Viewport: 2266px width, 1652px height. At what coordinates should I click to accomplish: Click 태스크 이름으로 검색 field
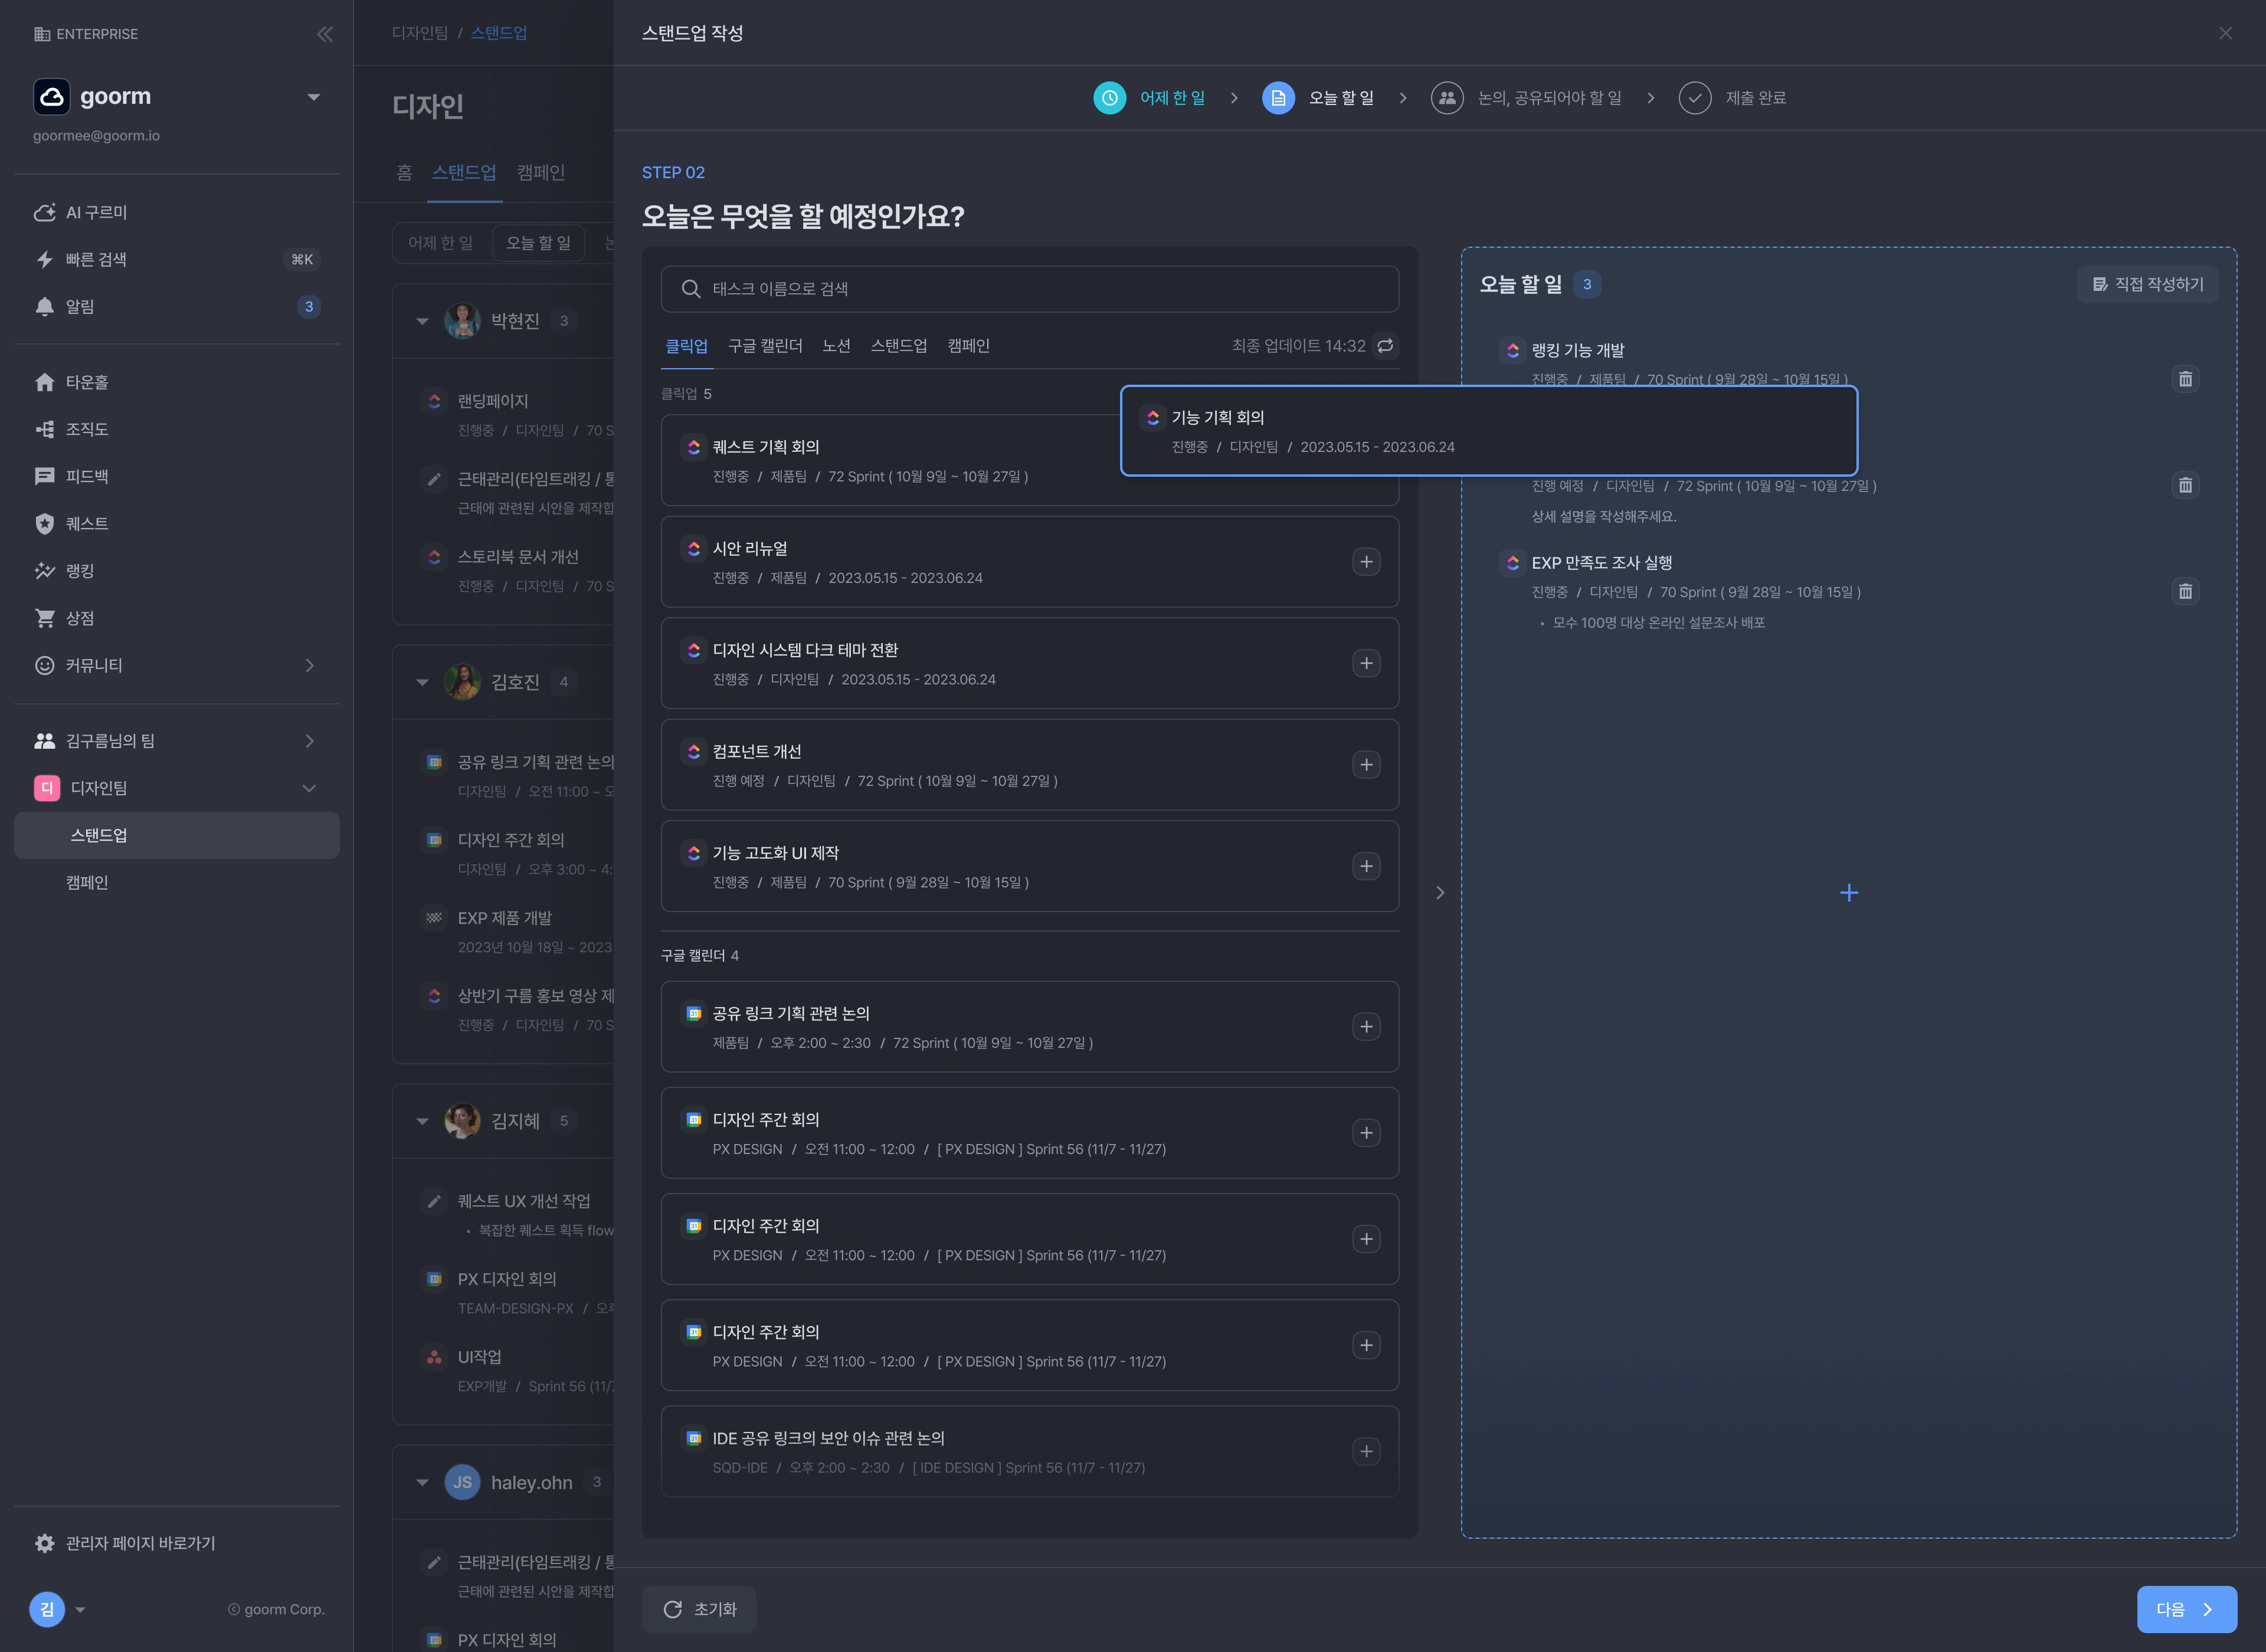(x=1029, y=289)
